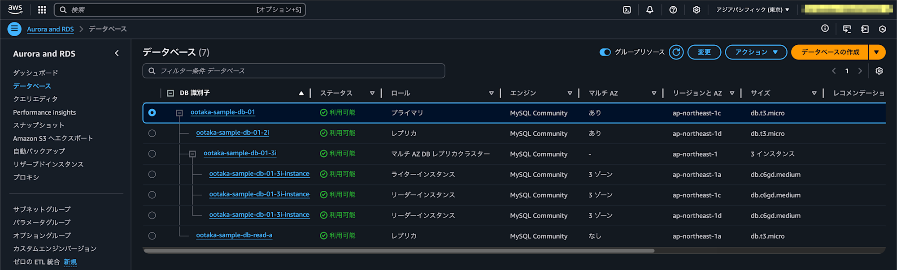Select radio button for the writer instance row
This screenshot has width=897, height=270.
[x=152, y=175]
